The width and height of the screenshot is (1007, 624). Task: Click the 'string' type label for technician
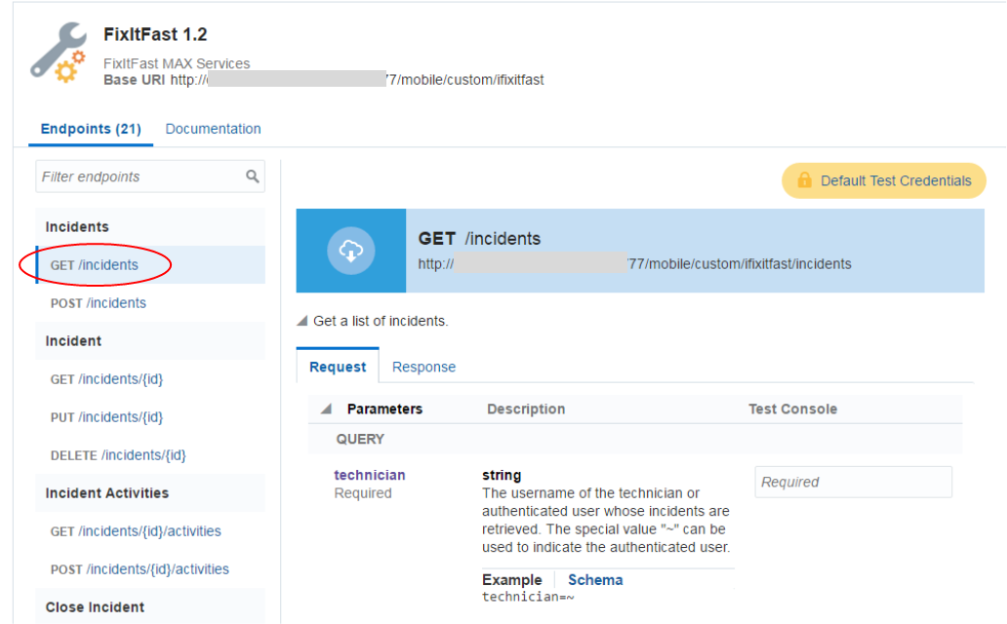[x=502, y=475]
